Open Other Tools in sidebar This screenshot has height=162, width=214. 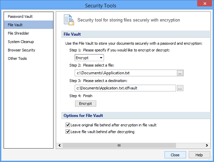click(x=17, y=58)
